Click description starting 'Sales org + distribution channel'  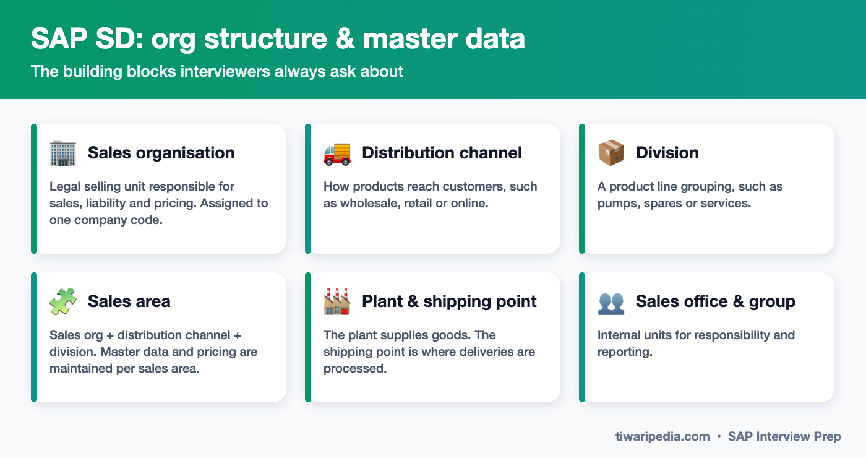[153, 352]
